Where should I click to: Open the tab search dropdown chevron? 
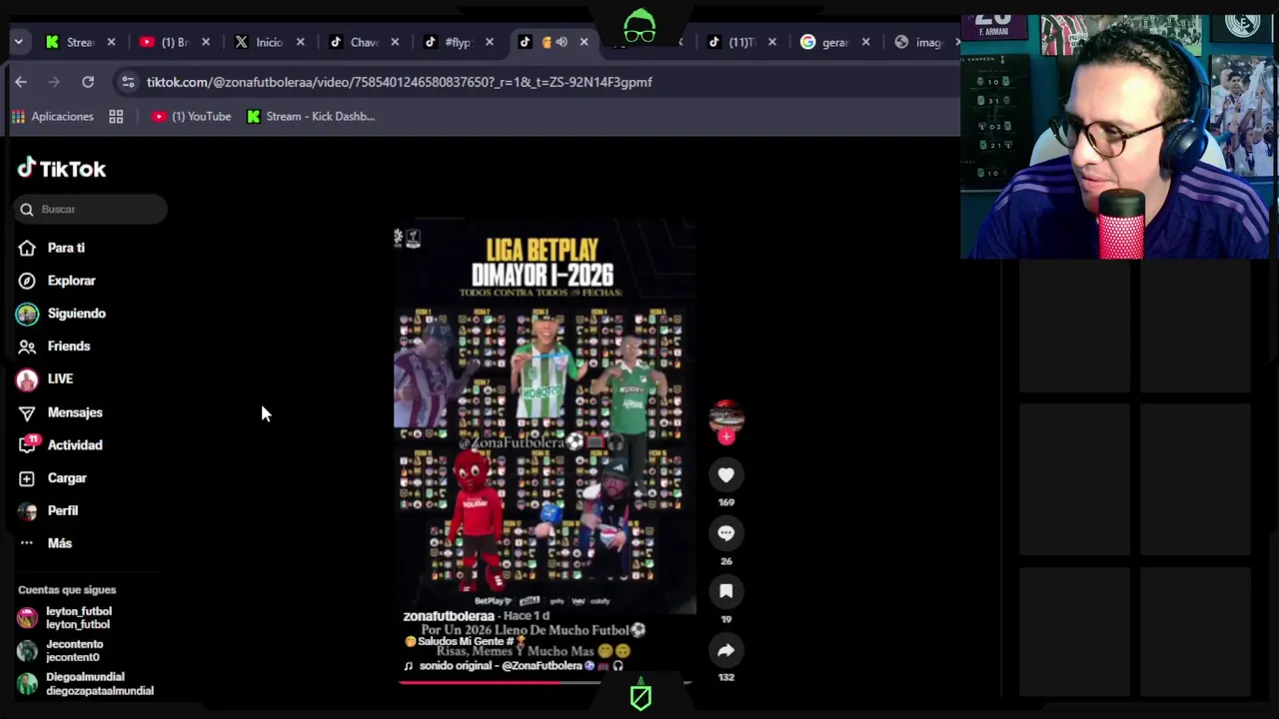click(19, 42)
